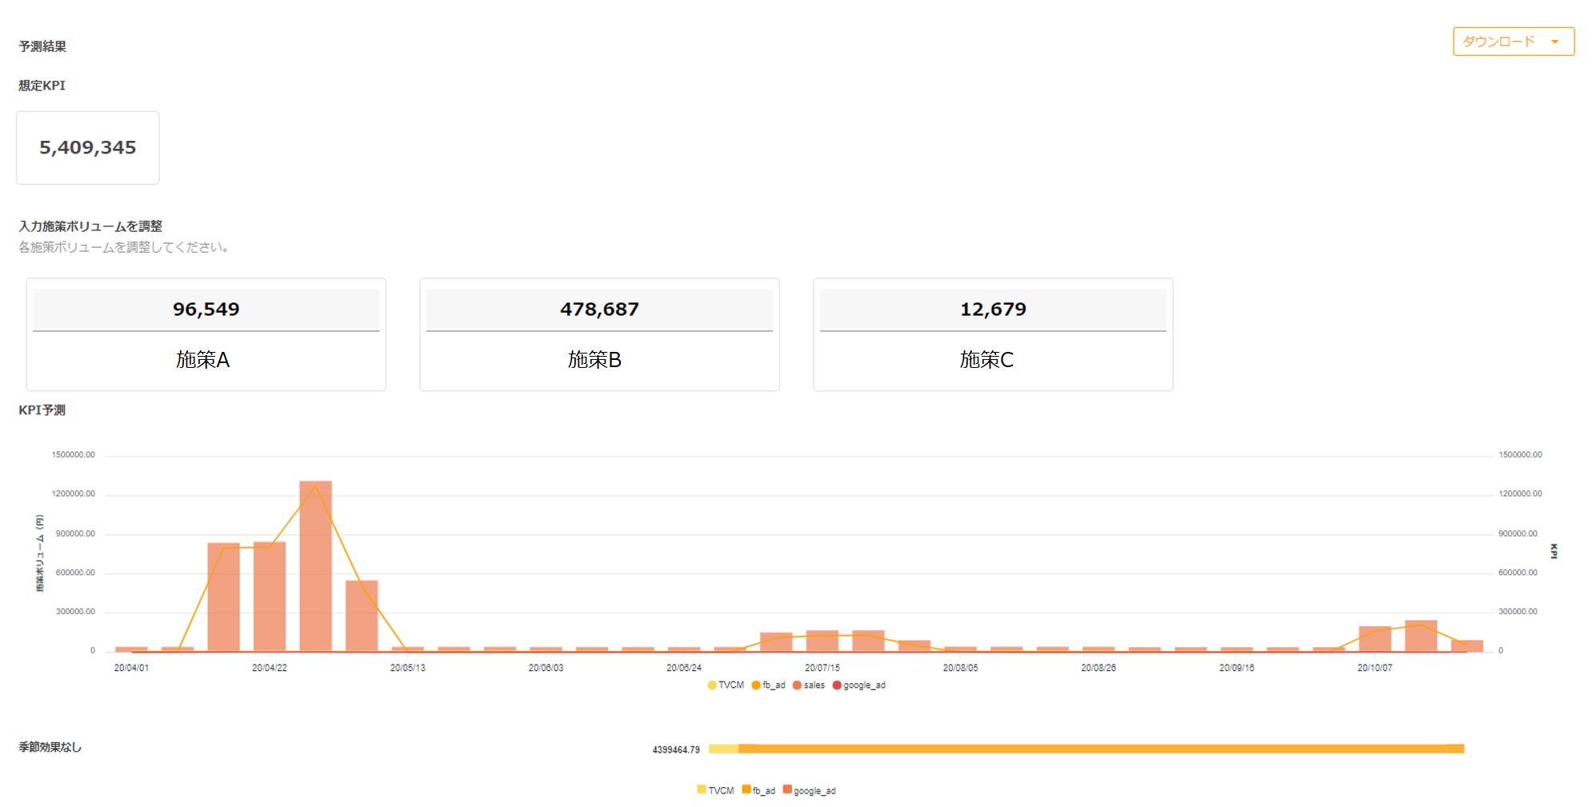This screenshot has height=807, width=1596.
Task: Click the tallest bar near 20/04/22
Action: (315, 566)
